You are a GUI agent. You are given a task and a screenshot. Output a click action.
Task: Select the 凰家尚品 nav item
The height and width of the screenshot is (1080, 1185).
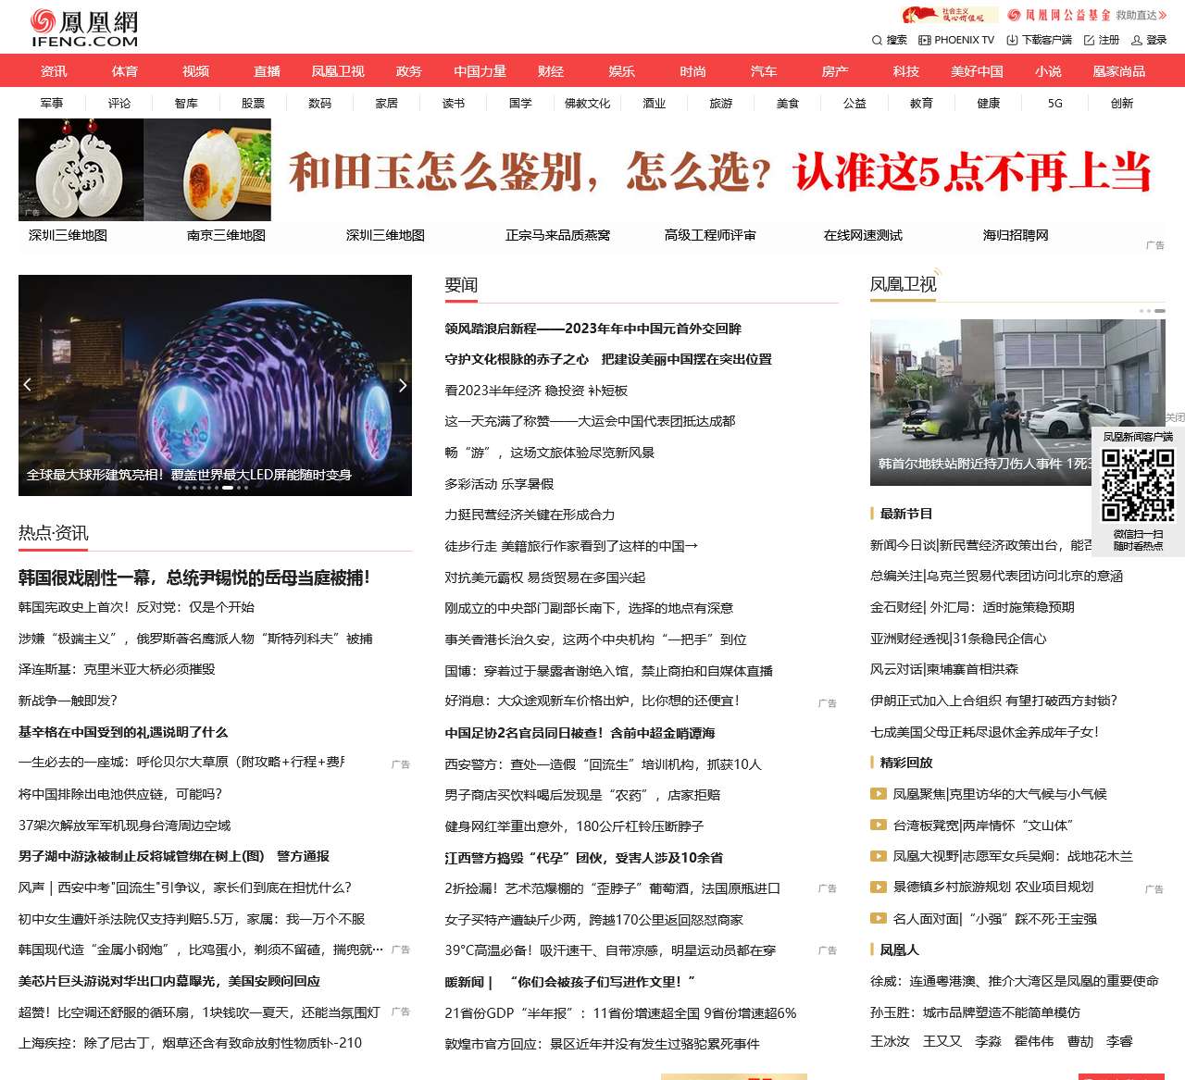pyautogui.click(x=1119, y=71)
